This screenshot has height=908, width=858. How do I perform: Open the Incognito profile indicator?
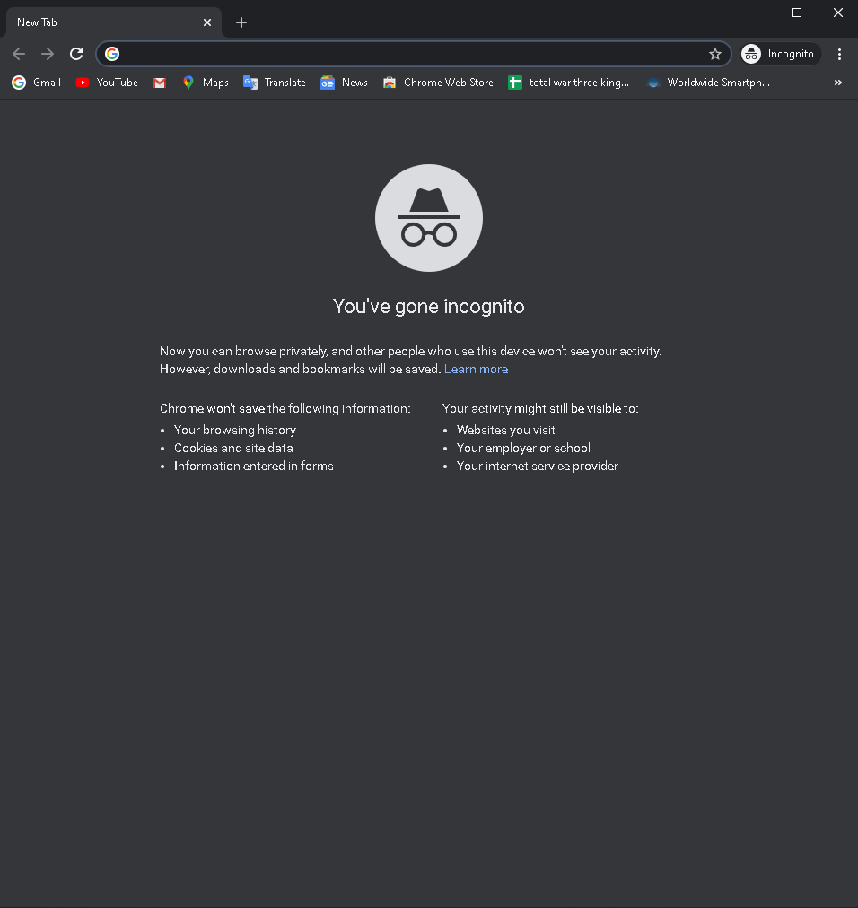(781, 54)
